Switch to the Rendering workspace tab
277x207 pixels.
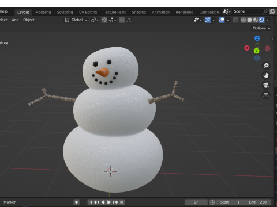tap(185, 12)
